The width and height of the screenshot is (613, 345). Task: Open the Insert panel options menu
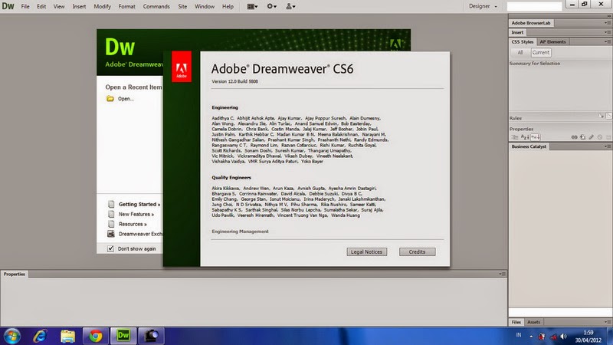click(x=608, y=32)
